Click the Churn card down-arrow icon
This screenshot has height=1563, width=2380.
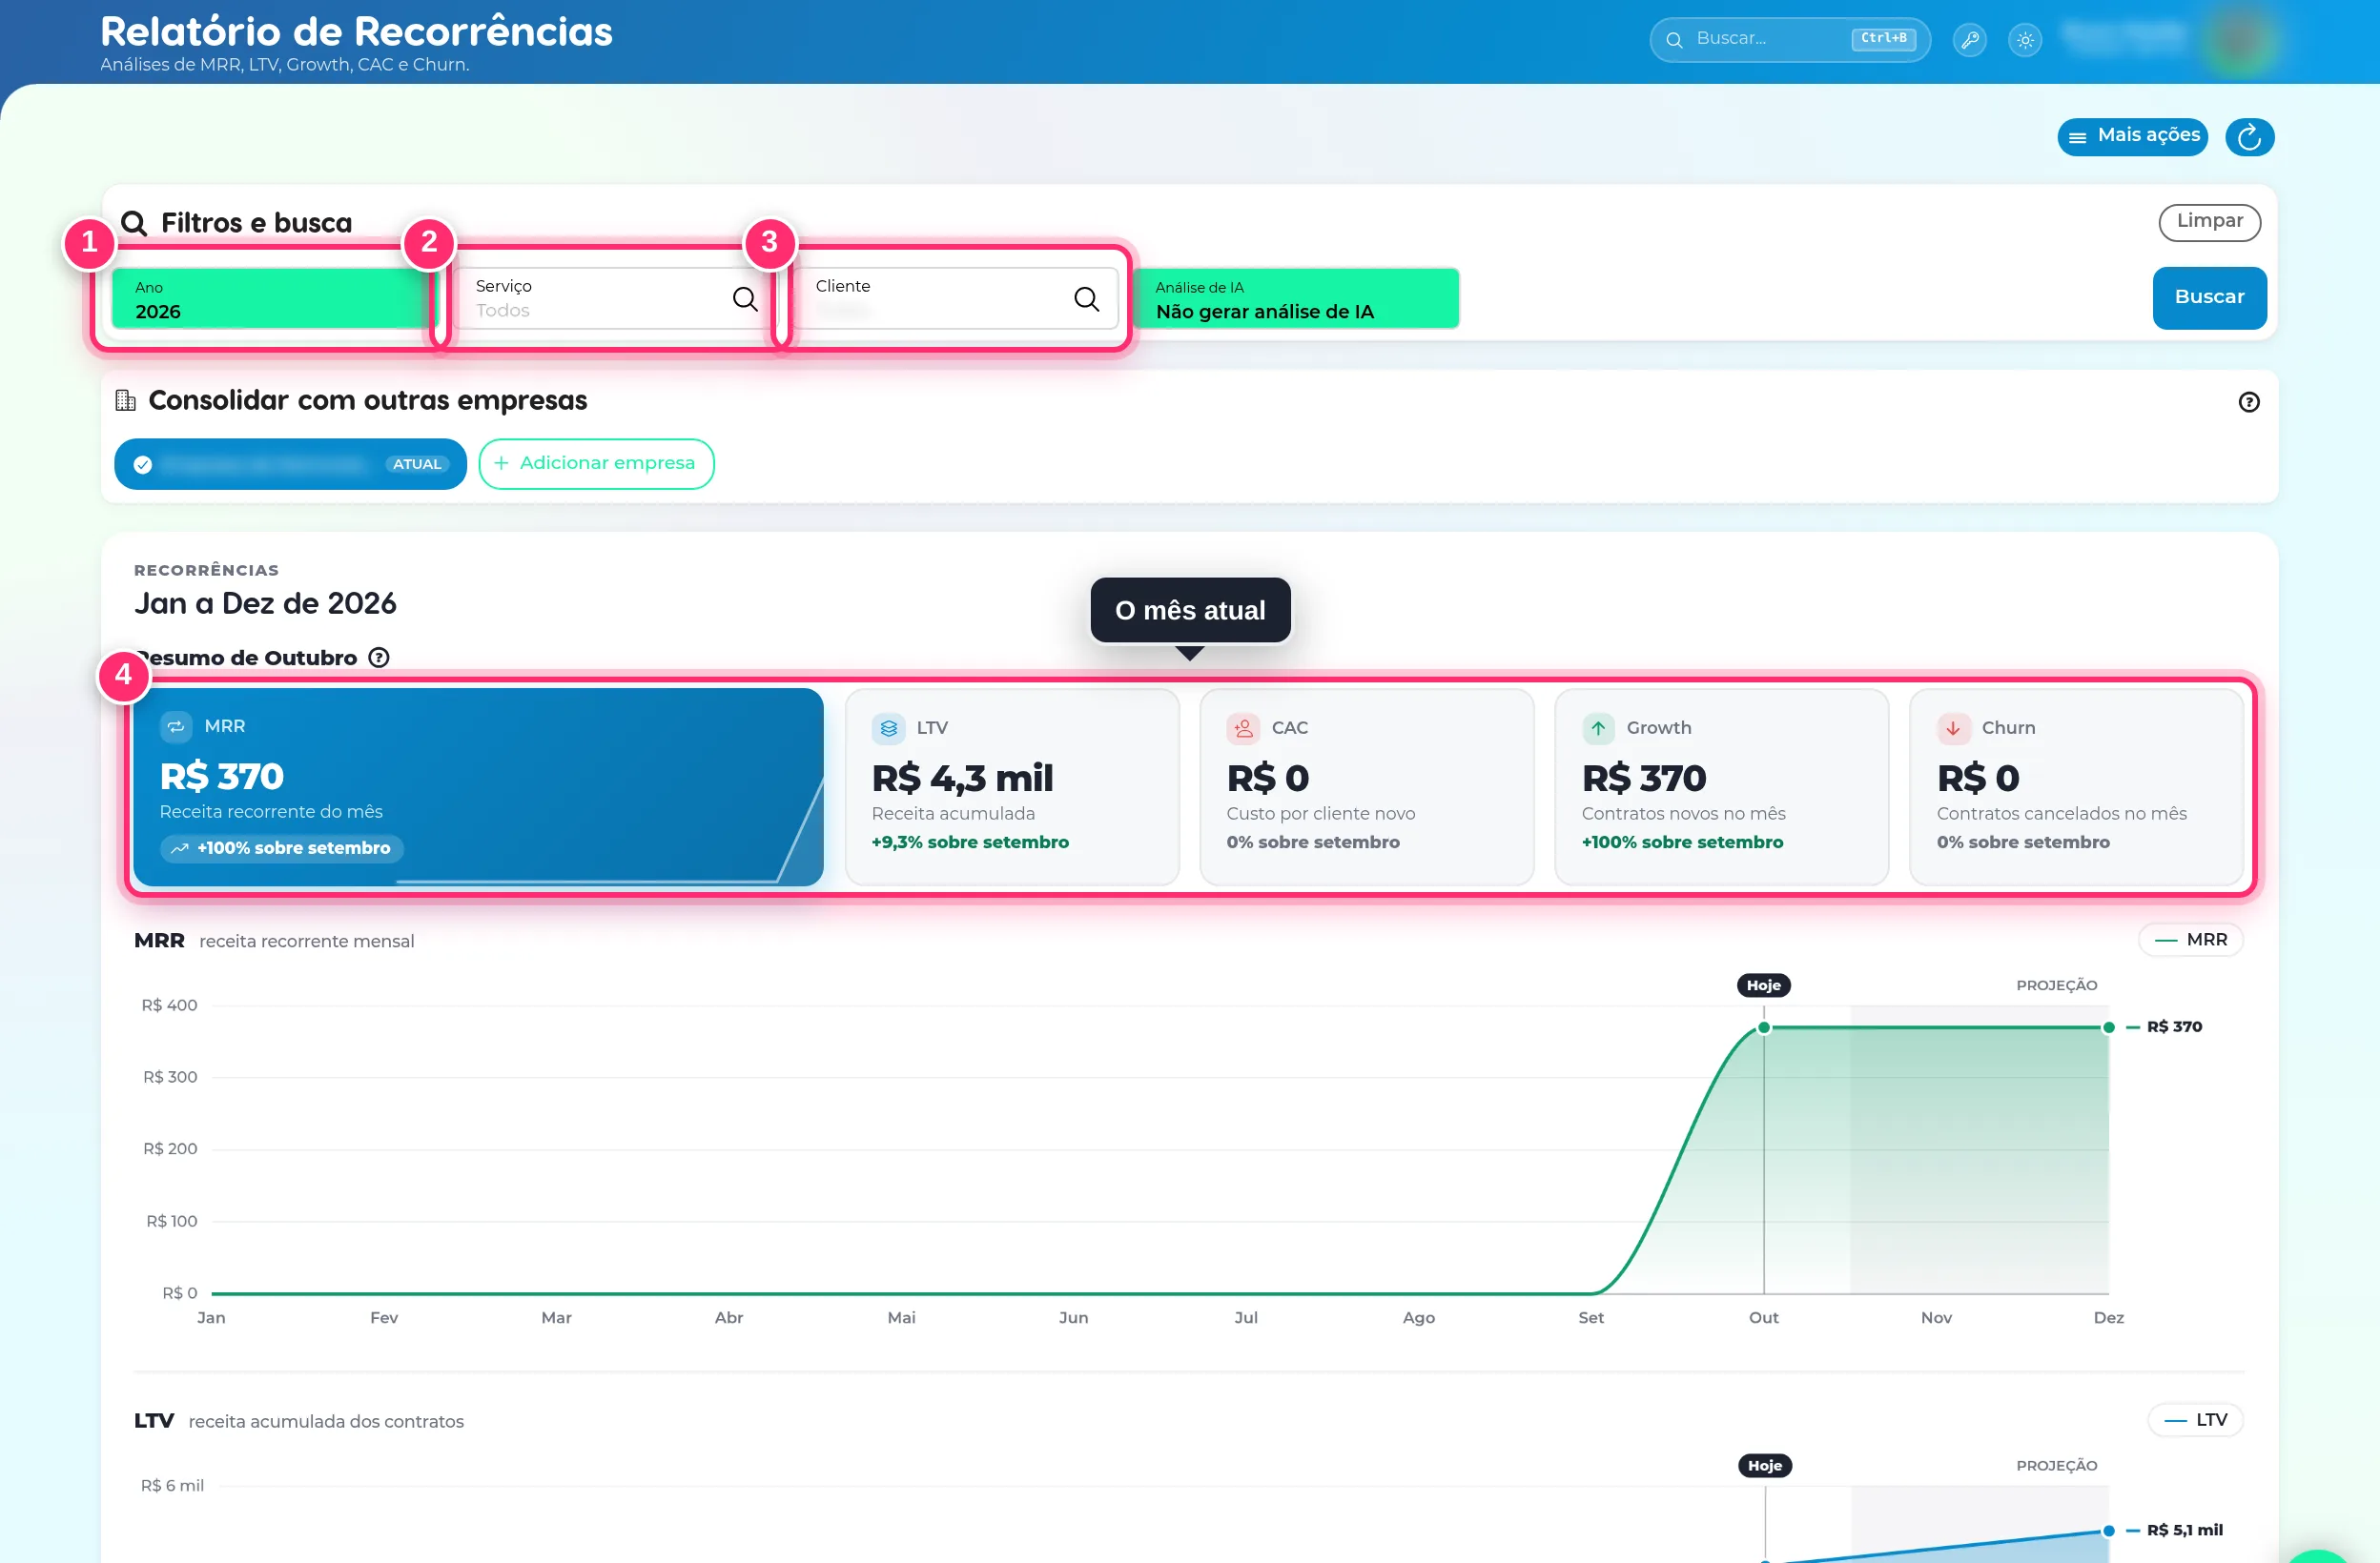pyautogui.click(x=1953, y=728)
